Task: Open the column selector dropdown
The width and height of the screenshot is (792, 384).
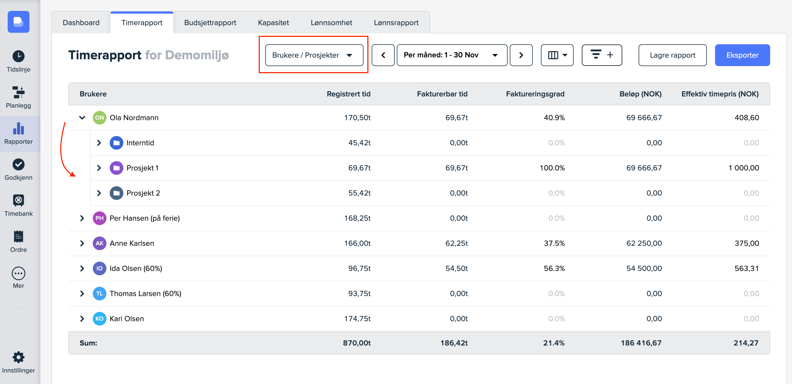Action: pyautogui.click(x=557, y=55)
